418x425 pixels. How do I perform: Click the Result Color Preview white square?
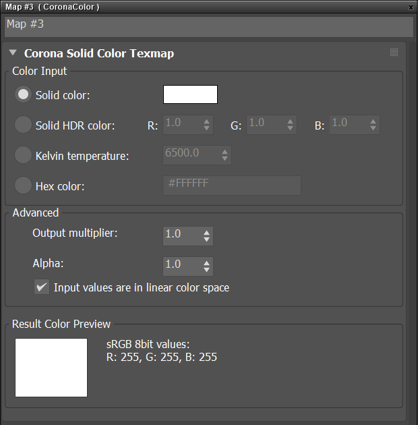51,368
